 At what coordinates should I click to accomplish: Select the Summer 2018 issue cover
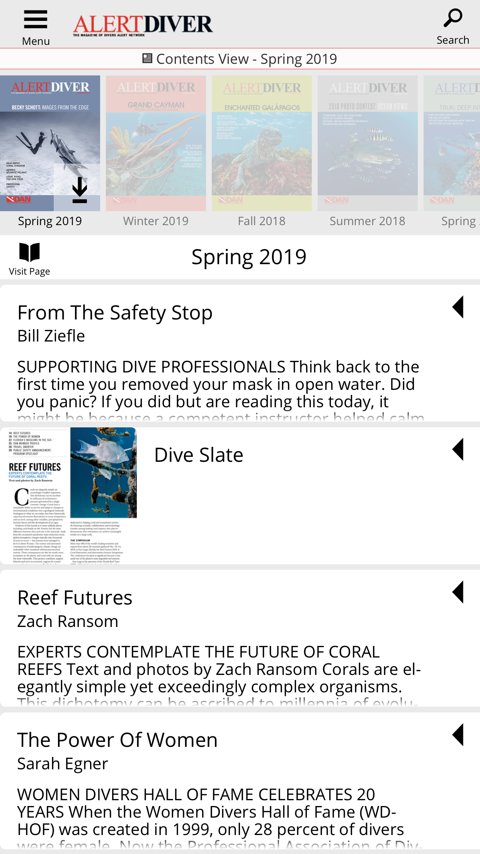tap(368, 143)
